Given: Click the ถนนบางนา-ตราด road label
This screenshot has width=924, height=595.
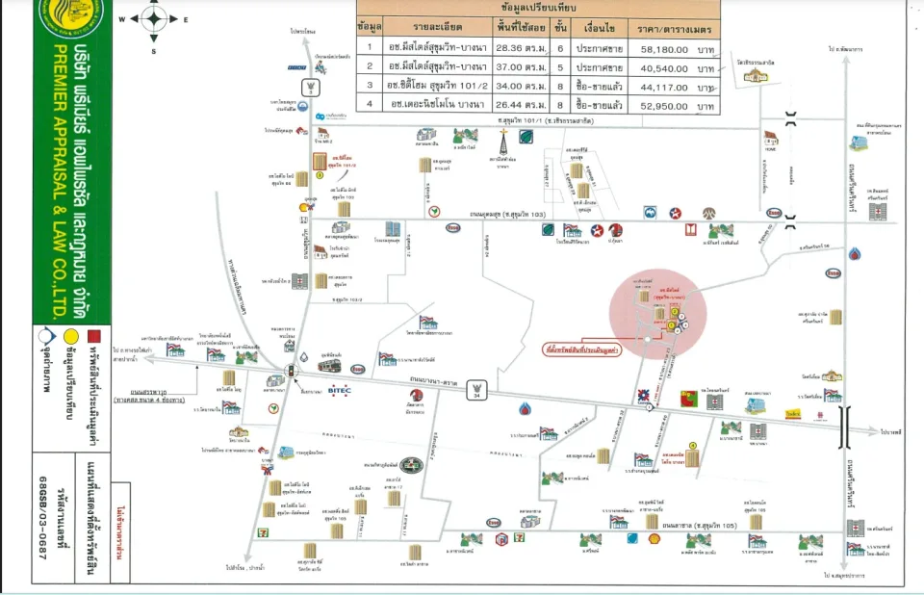Looking at the screenshot, I should pyautogui.click(x=434, y=381).
